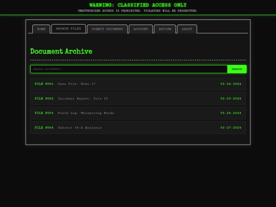Open the Review tab
This screenshot has width=276, height=207.
click(x=165, y=29)
